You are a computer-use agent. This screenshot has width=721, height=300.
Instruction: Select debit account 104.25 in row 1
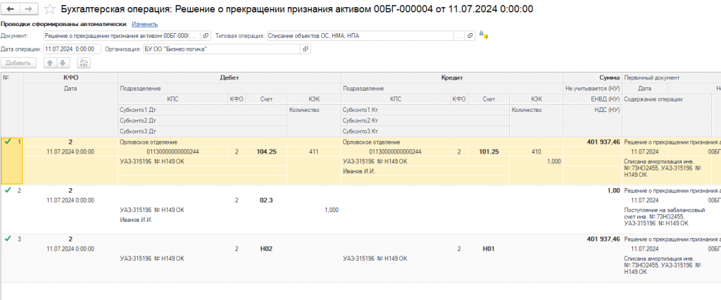(266, 151)
